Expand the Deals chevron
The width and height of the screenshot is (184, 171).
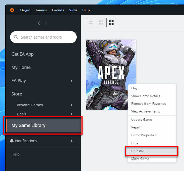pyautogui.click(x=71, y=114)
